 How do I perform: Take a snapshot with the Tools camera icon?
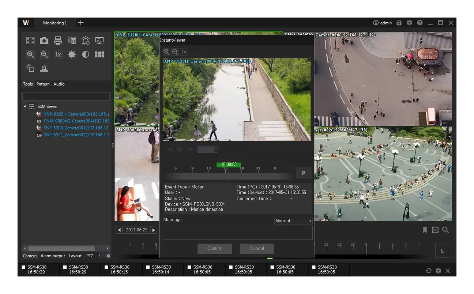tap(44, 41)
